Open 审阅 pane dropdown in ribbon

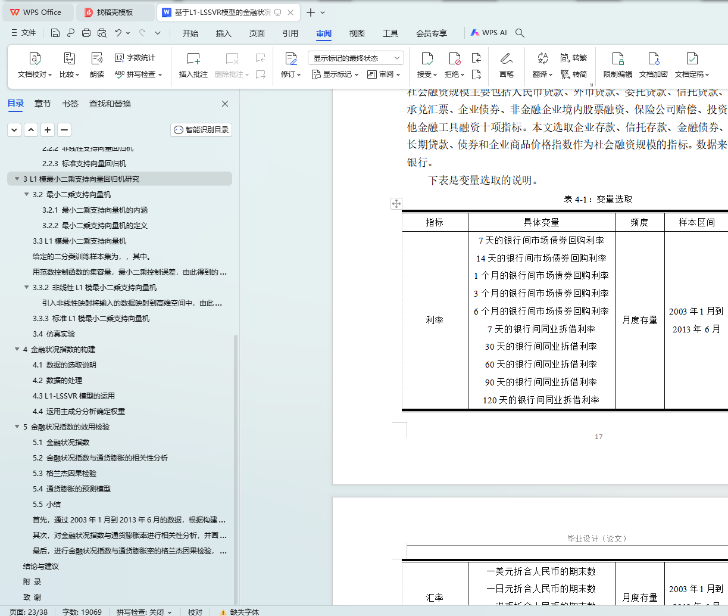point(383,74)
